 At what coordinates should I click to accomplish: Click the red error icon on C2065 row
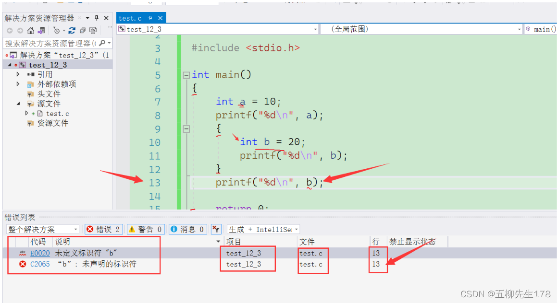click(23, 264)
